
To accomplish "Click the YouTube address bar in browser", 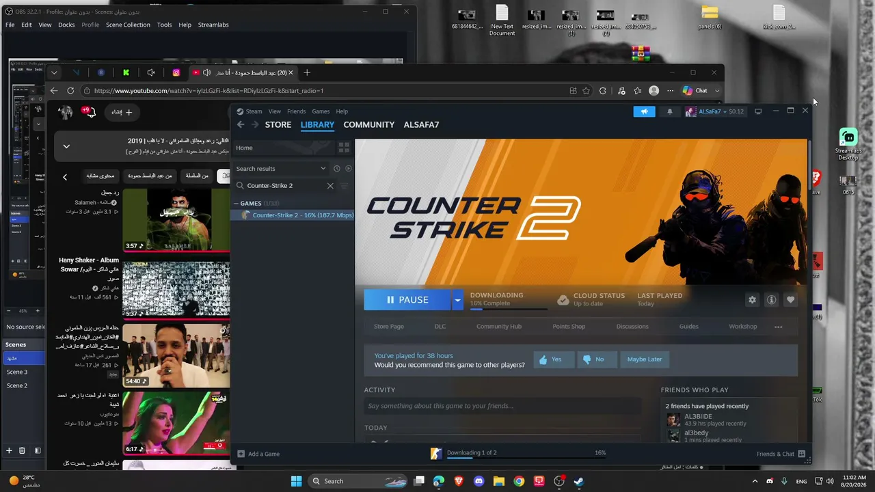I will click(x=324, y=91).
